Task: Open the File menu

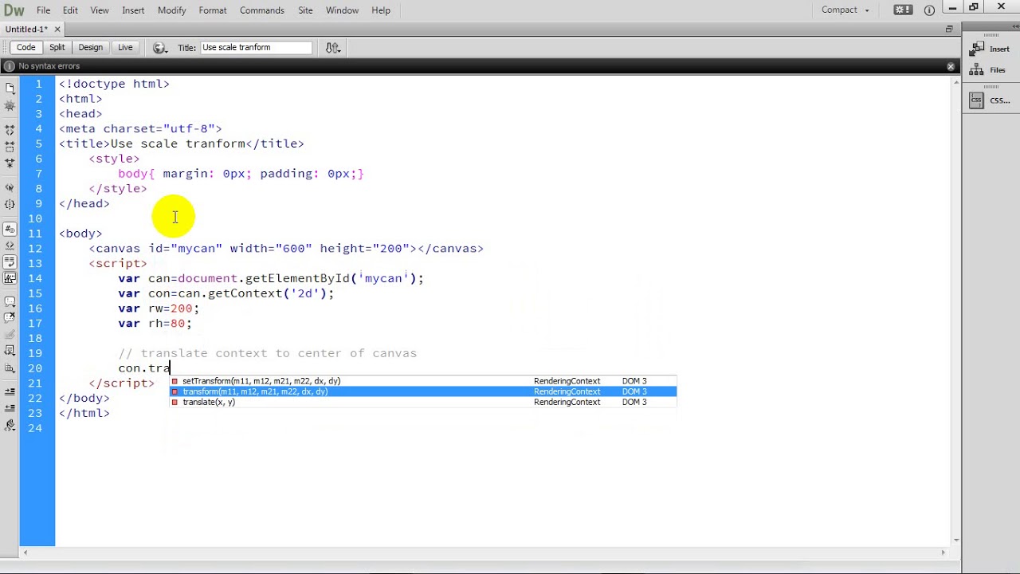Action: (x=43, y=10)
